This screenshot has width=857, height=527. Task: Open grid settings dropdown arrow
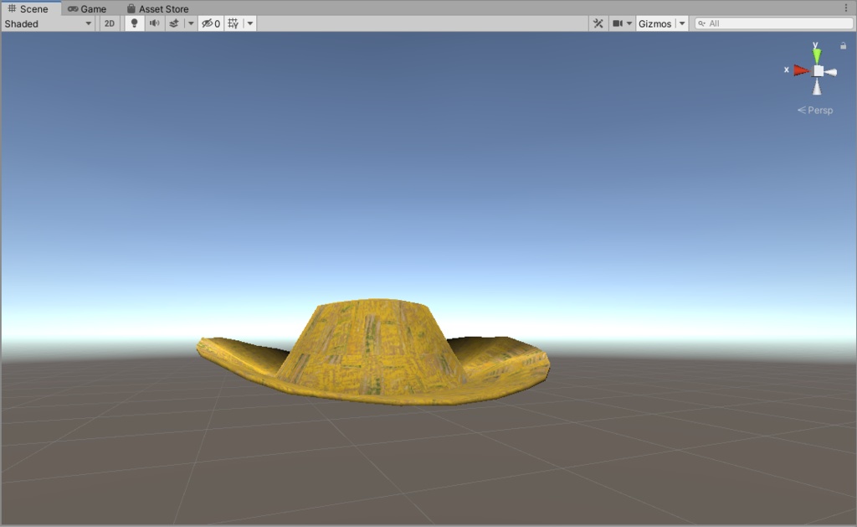pos(249,23)
